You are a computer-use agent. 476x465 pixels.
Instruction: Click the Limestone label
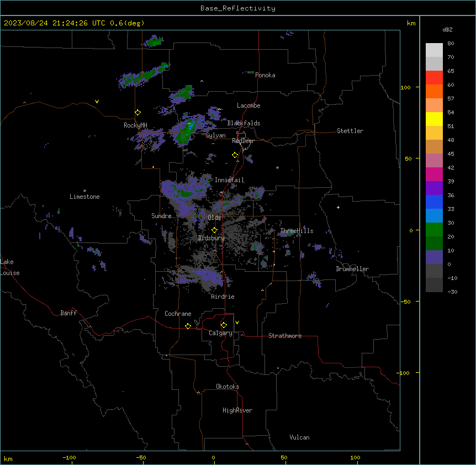84,197
